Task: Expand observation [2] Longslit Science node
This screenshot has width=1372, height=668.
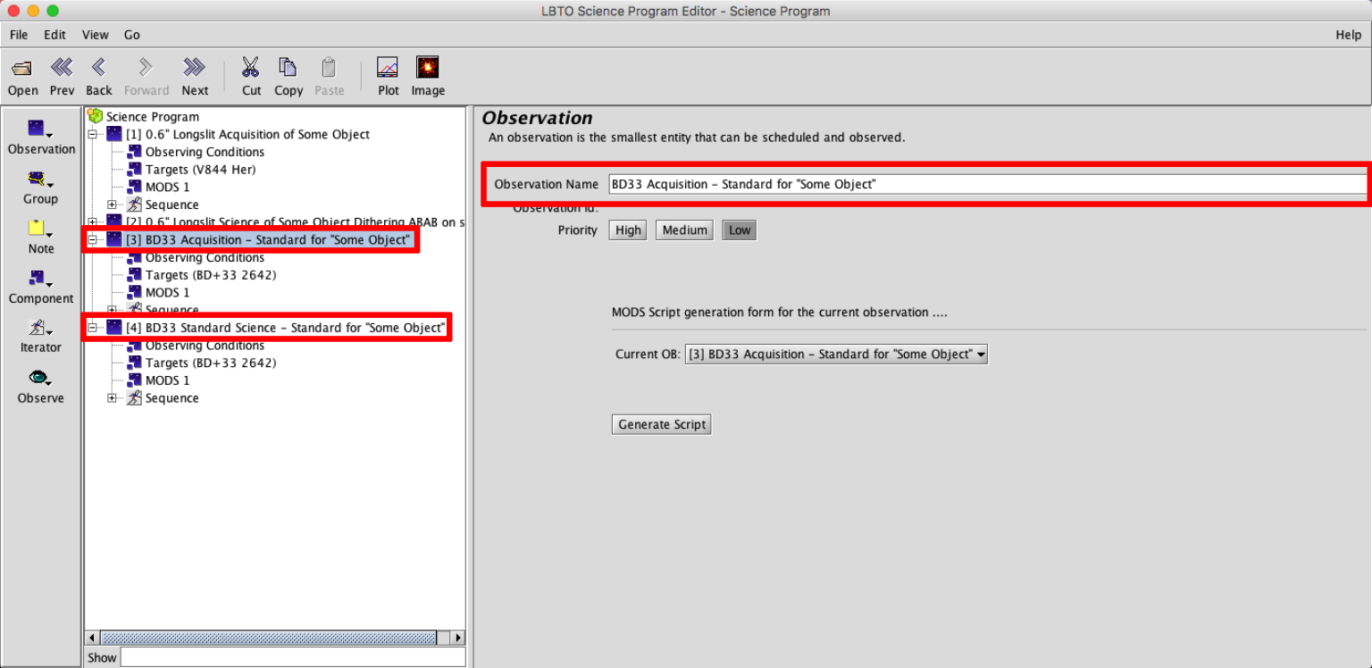Action: point(92,221)
